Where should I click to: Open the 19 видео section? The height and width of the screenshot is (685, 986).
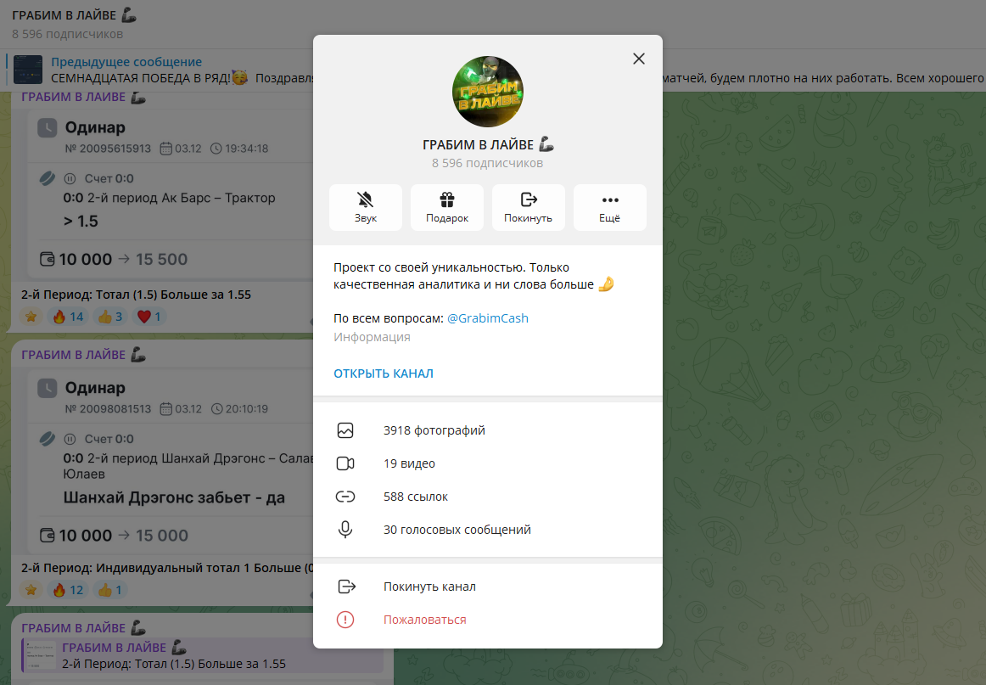(x=487, y=463)
